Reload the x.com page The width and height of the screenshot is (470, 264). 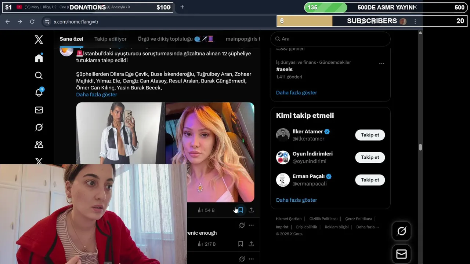pyautogui.click(x=32, y=22)
